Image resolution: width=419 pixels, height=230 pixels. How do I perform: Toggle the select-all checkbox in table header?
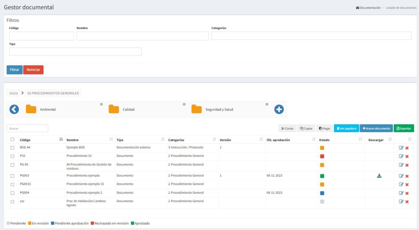click(12, 140)
